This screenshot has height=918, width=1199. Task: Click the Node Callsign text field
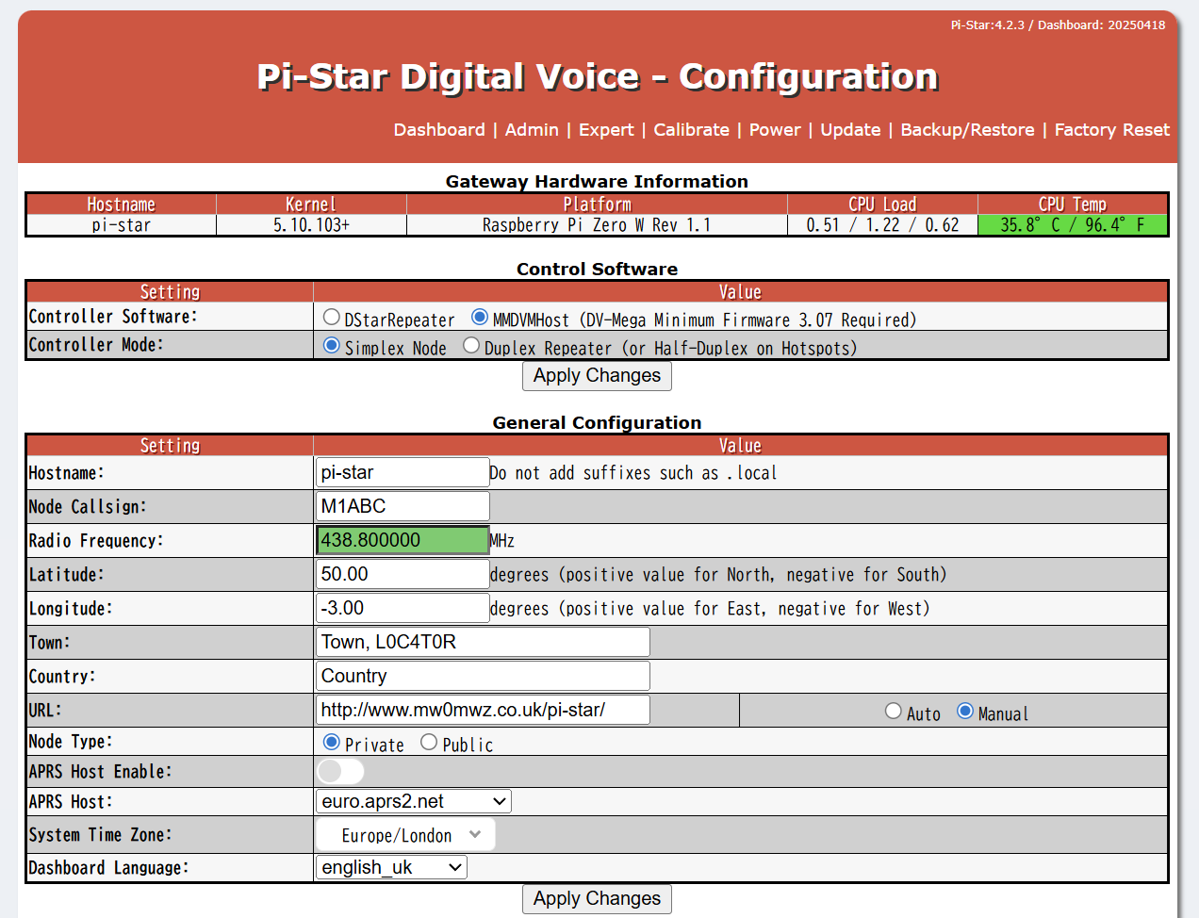click(x=402, y=505)
